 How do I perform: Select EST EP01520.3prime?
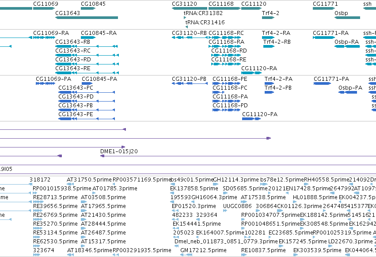pyautogui.click(x=194, y=206)
